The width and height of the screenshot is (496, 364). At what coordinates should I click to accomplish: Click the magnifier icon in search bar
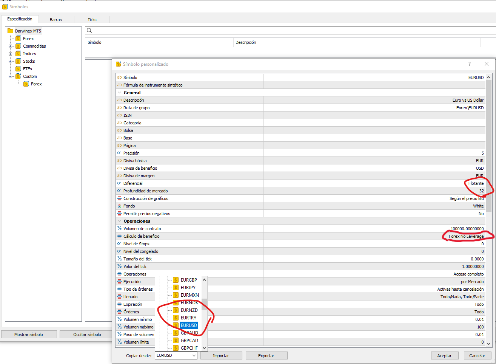[x=89, y=31]
